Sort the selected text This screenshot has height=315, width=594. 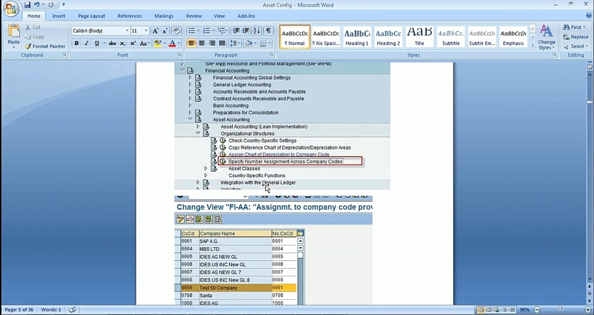tap(257, 31)
